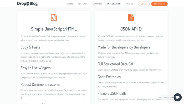Select the Integration nav item
The width and height of the screenshot is (184, 104).
tap(114, 4)
